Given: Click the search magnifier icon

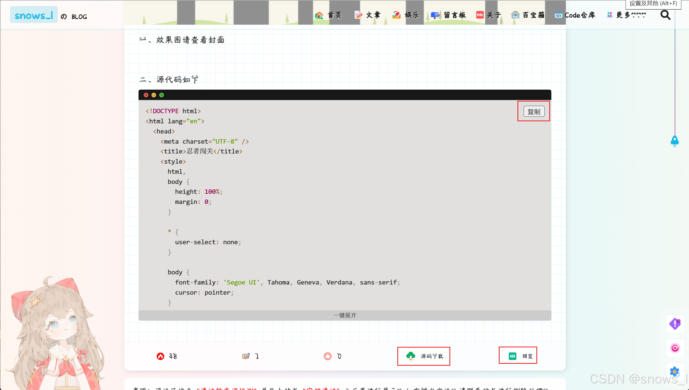Looking at the screenshot, I should [665, 15].
